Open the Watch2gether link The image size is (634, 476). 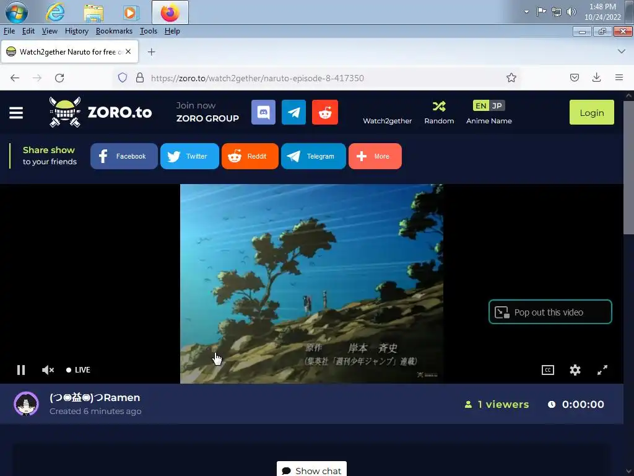tap(388, 121)
